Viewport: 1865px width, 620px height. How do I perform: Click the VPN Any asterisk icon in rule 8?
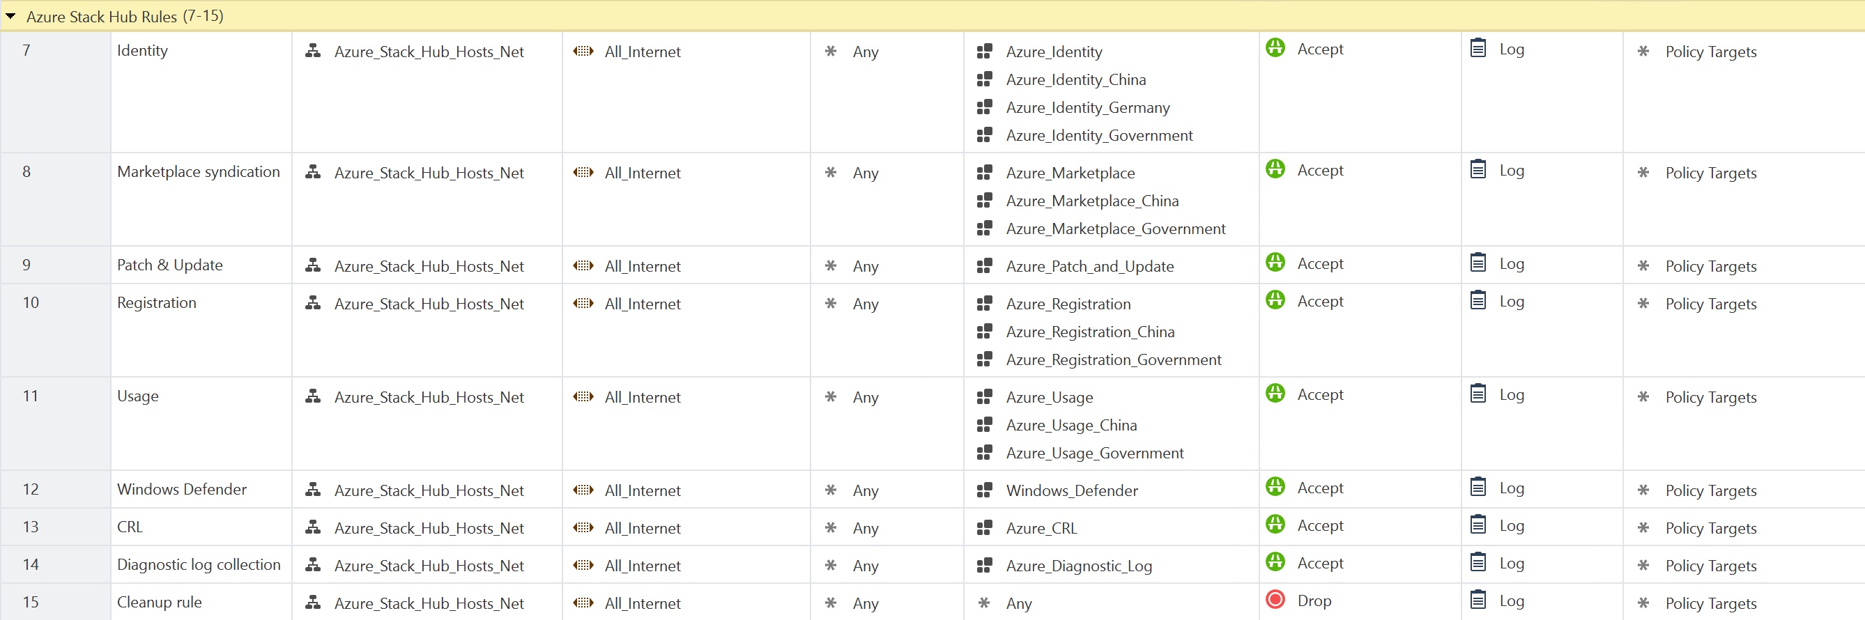click(x=831, y=173)
